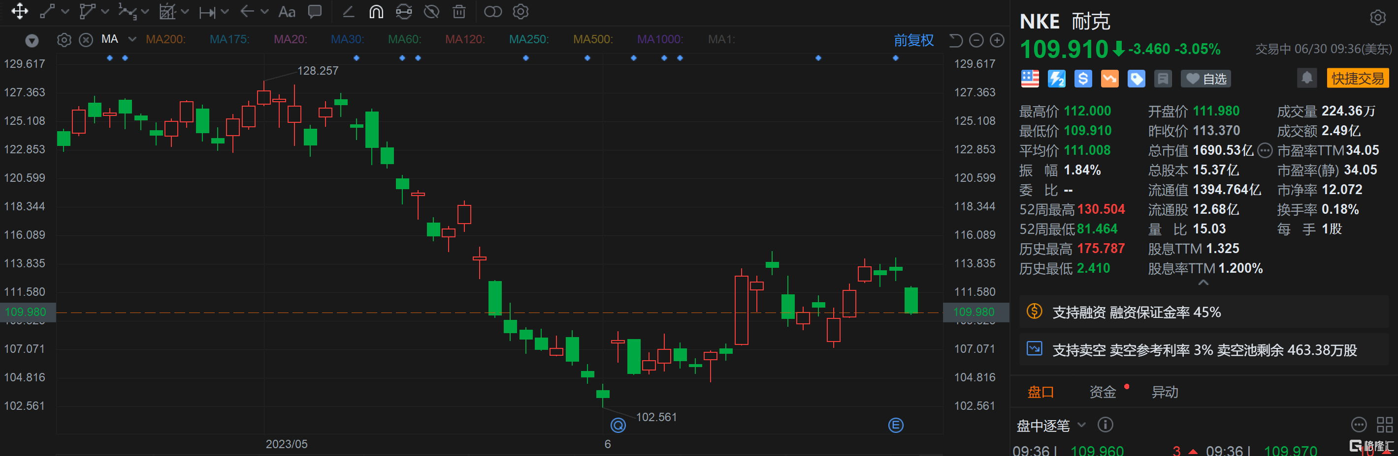Select the trend line drawing tool
The image size is (1398, 456).
click(x=47, y=11)
